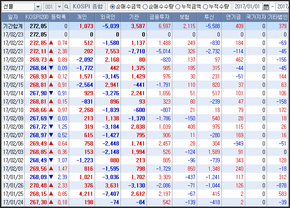Click the 등락폭 column header
The width and height of the screenshot is (290, 208).
pyautogui.click(x=59, y=17)
